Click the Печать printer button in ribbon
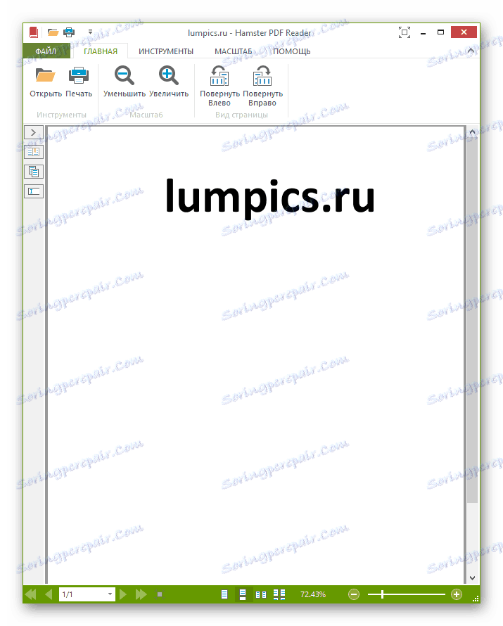Screen dimensions: 503x626 coord(79,82)
